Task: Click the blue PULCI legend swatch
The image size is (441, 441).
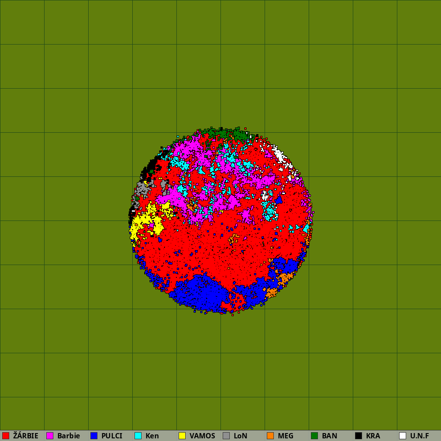Action: tap(94, 436)
